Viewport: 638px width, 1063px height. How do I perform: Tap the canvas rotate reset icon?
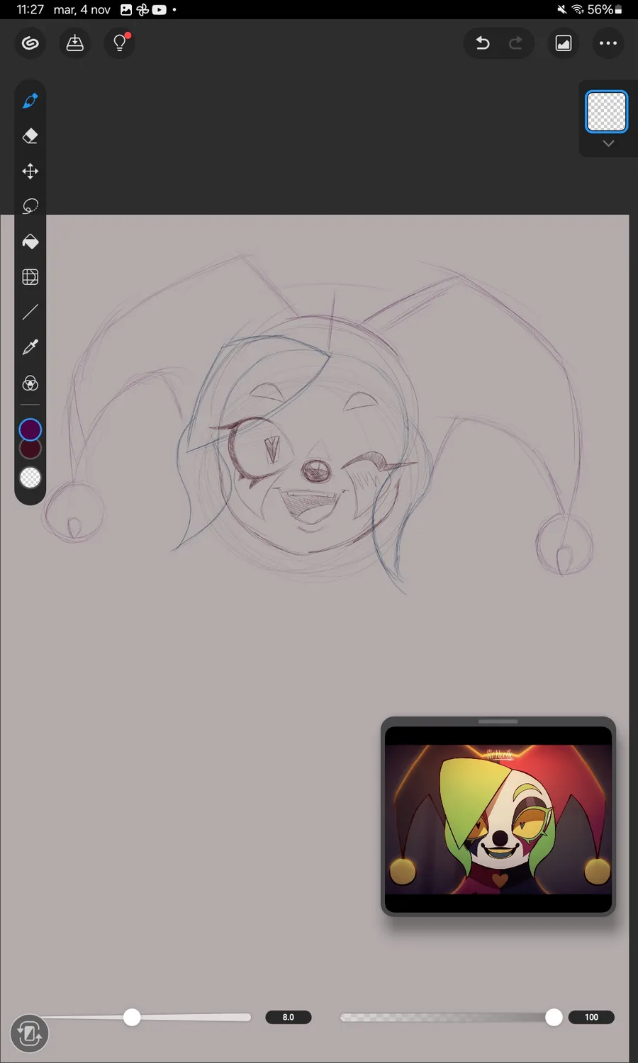(x=29, y=1034)
